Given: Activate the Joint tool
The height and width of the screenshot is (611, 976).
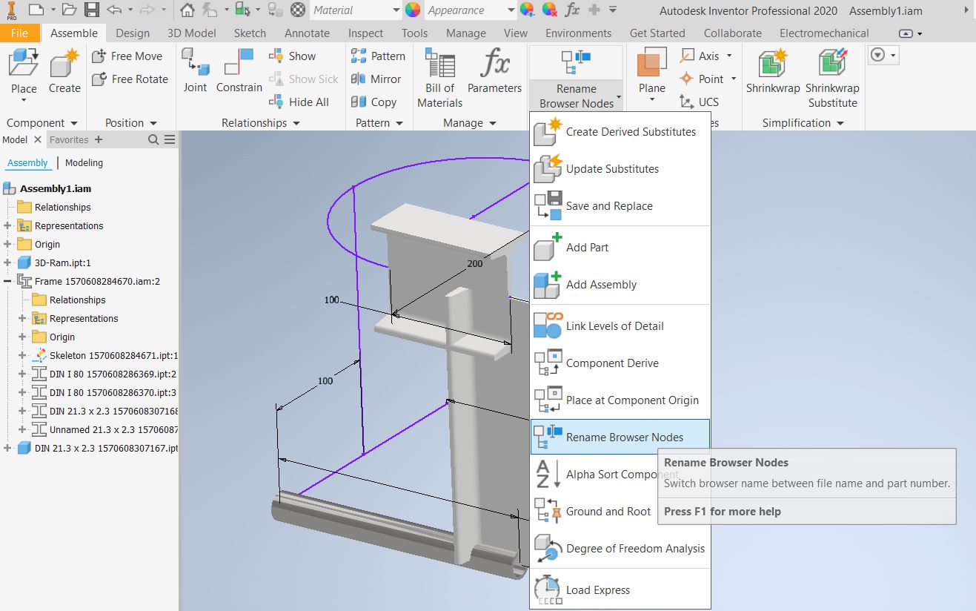Looking at the screenshot, I should point(195,70).
